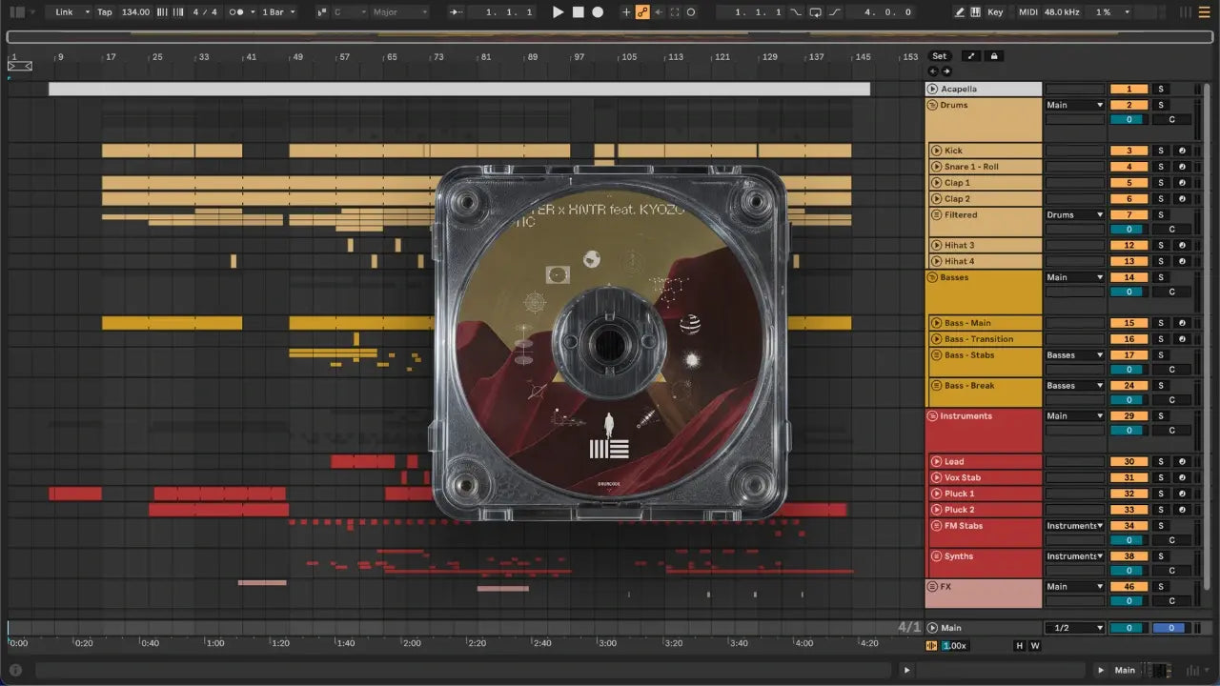Solo the Pluck 1 track
This screenshot has height=686, width=1220.
(1161, 494)
